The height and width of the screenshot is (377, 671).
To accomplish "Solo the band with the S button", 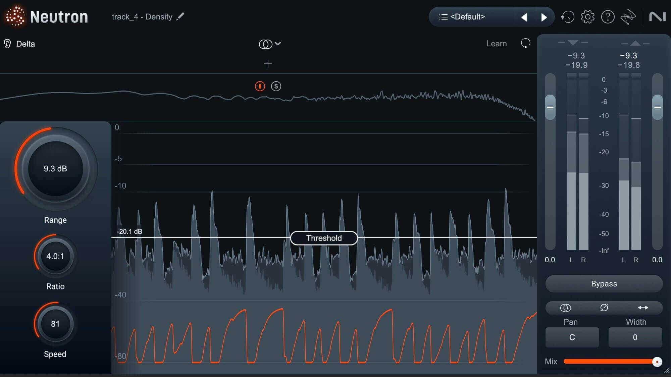I will tap(276, 86).
